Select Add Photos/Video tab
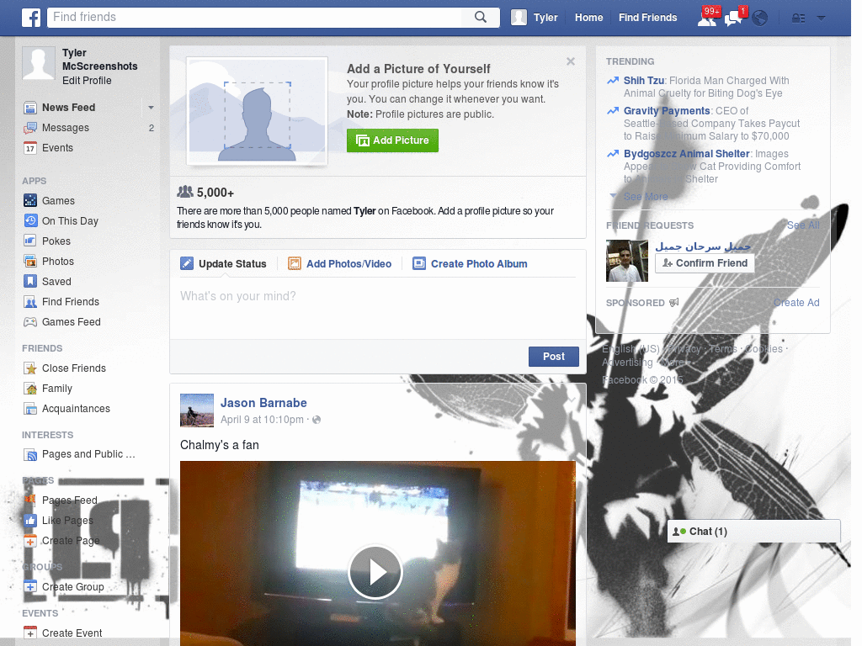 pos(340,264)
